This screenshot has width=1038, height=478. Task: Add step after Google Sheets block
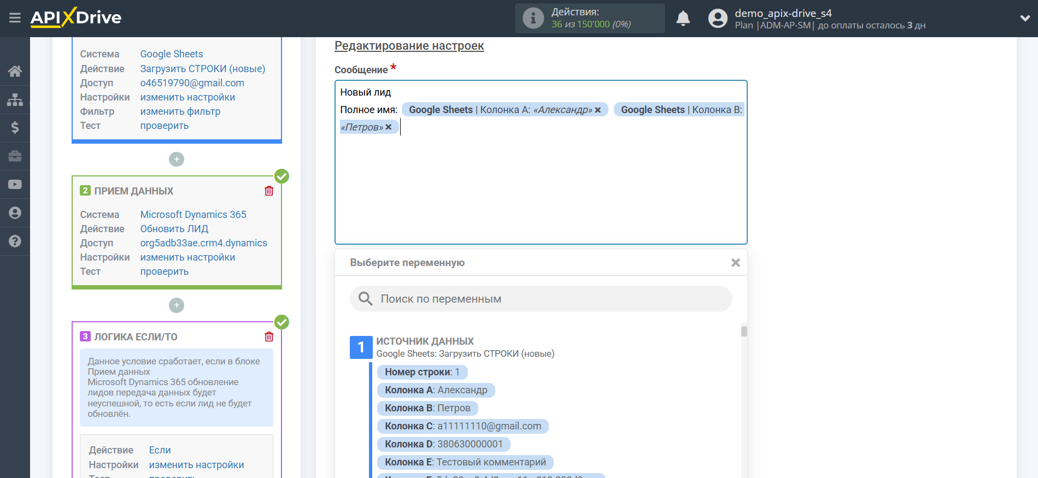pyautogui.click(x=177, y=160)
